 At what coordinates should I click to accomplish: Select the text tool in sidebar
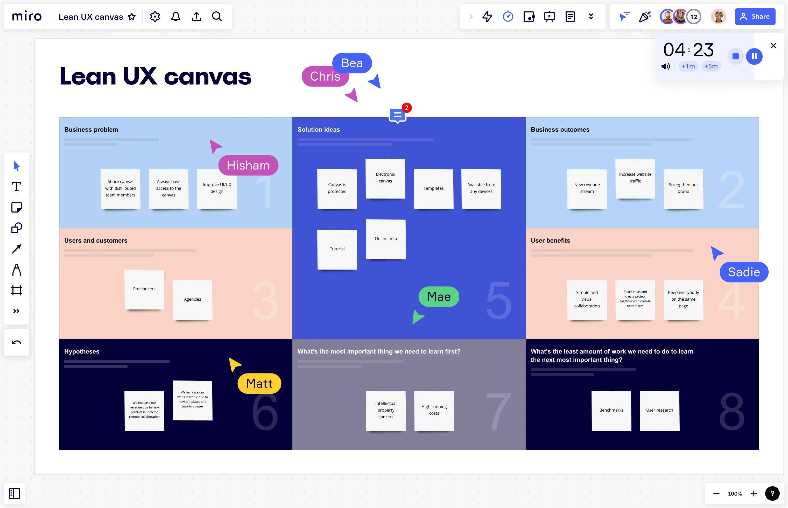[16, 187]
